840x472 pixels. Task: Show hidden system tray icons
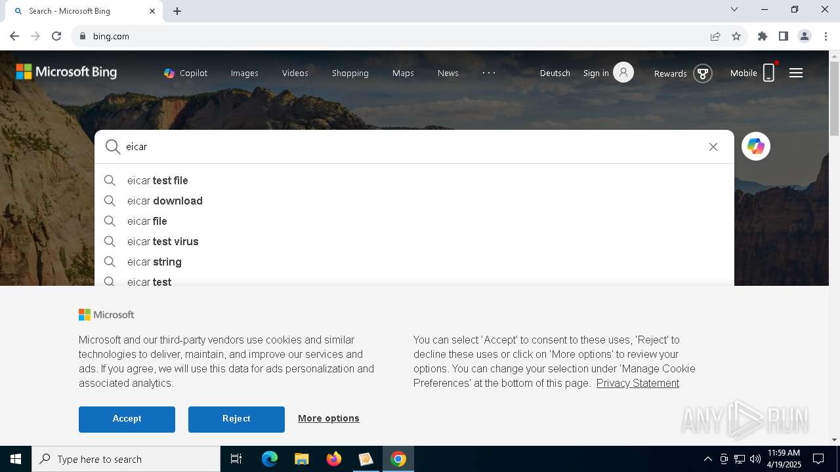(x=707, y=459)
